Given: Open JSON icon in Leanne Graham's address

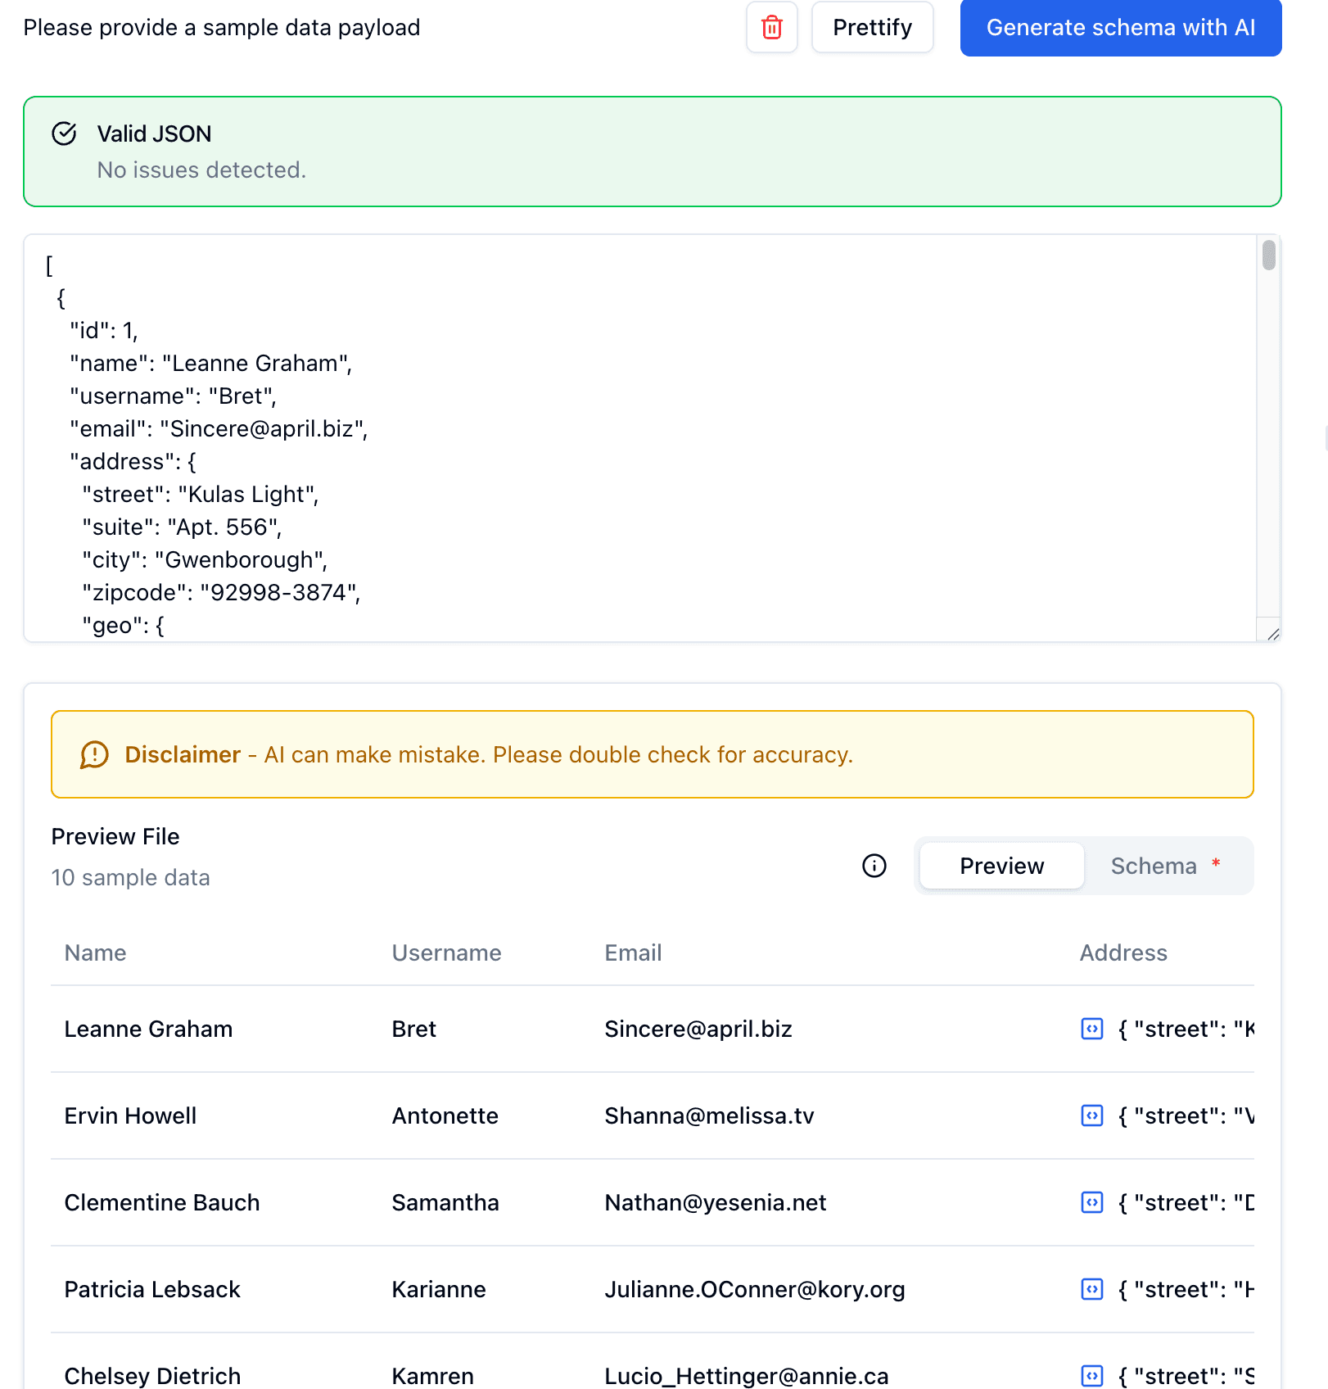Looking at the screenshot, I should [x=1092, y=1029].
